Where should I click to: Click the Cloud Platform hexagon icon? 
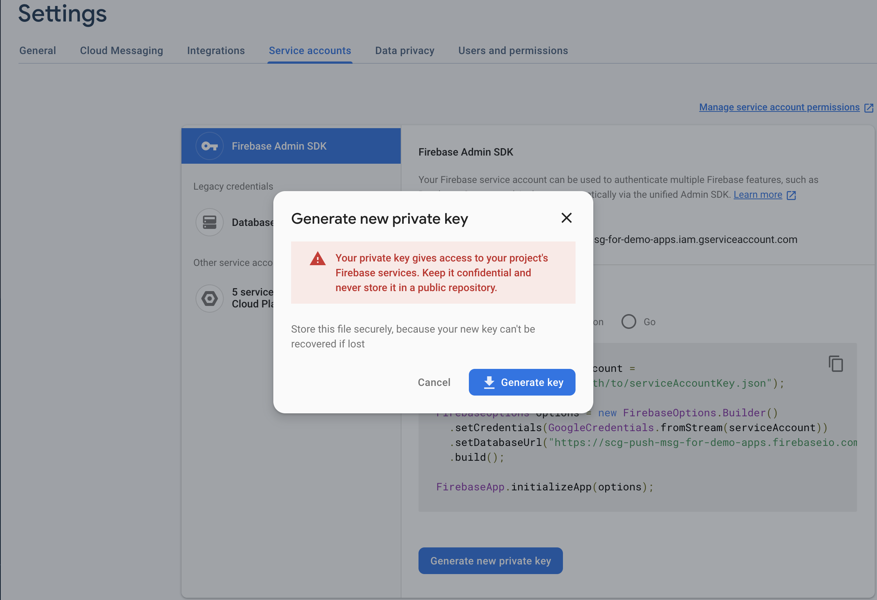pyautogui.click(x=210, y=299)
